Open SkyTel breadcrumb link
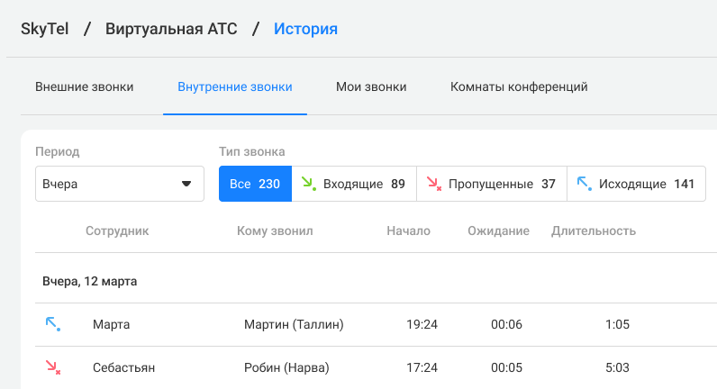The image size is (717, 389). click(45, 29)
